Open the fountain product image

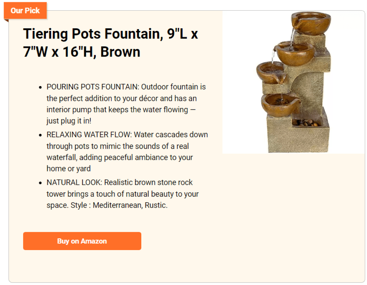coord(294,82)
